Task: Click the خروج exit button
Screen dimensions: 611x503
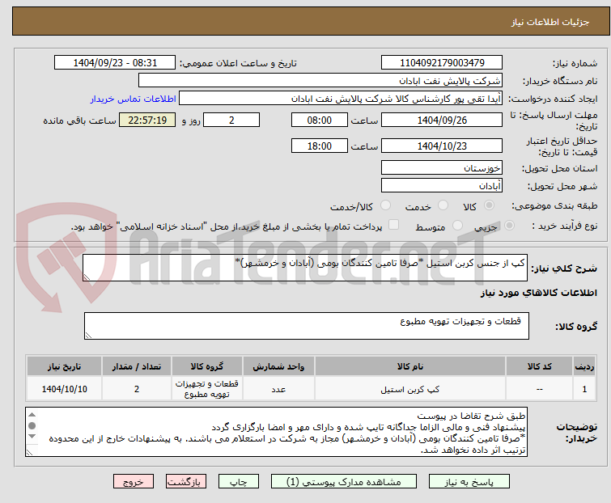Action: pos(134,482)
